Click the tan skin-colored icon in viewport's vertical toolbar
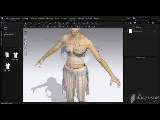The width and height of the screenshot is (160, 120). click(x=25, y=51)
